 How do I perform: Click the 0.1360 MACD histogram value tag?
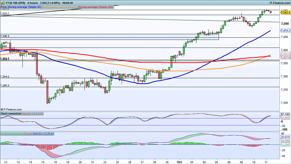point(285,145)
